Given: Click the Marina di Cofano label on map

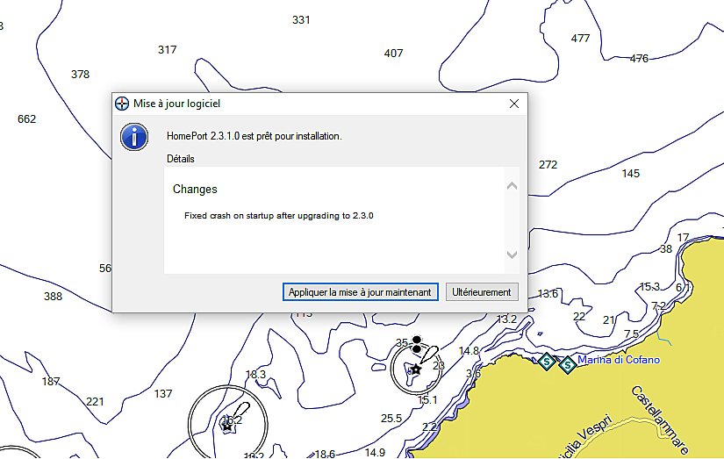Looking at the screenshot, I should (619, 360).
